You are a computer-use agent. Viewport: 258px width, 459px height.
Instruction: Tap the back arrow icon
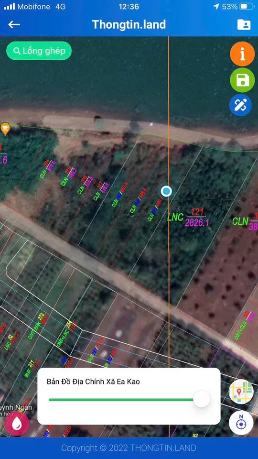pos(14,24)
